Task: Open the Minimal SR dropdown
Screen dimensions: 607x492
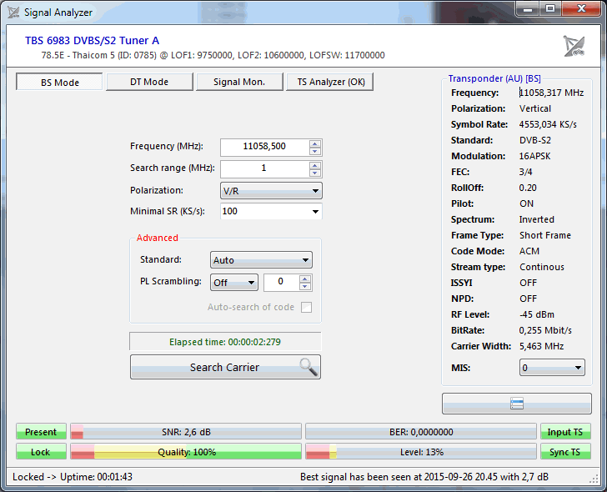Action: pyautogui.click(x=271, y=211)
